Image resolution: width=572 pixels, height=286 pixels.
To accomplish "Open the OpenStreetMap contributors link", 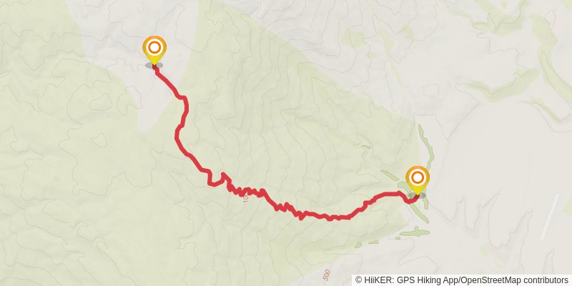I will (513, 280).
